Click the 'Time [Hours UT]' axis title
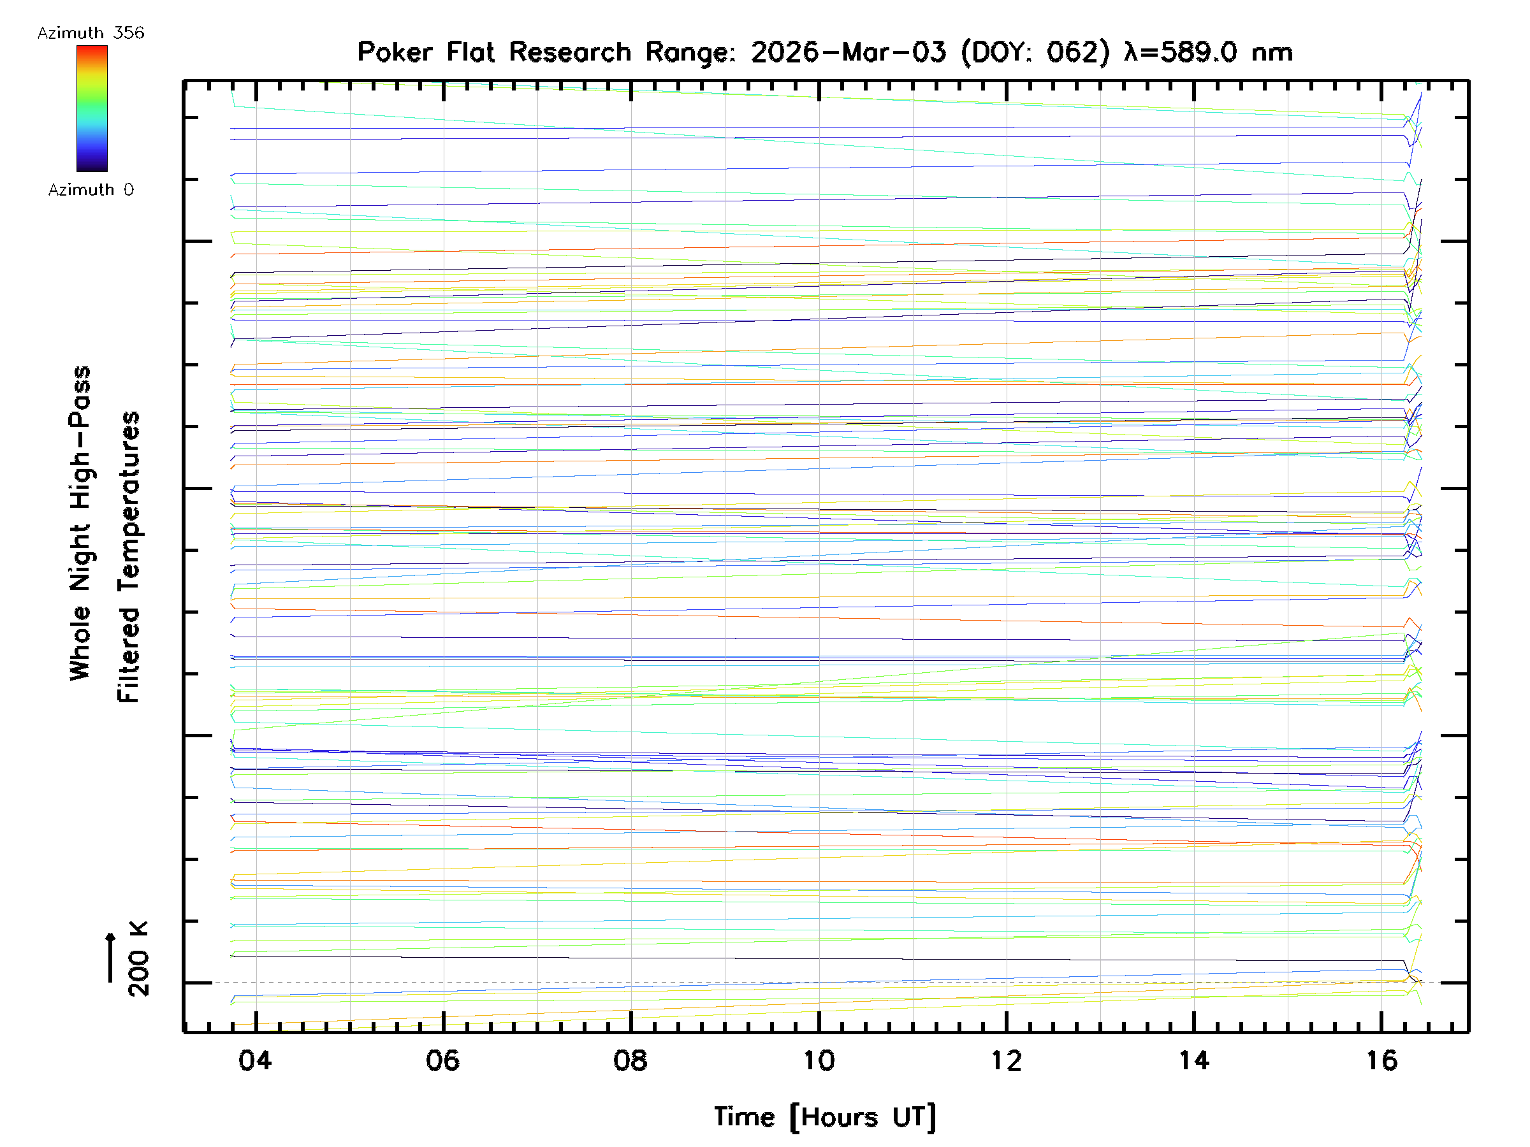Image resolution: width=1530 pixels, height=1147 pixels. [824, 1117]
